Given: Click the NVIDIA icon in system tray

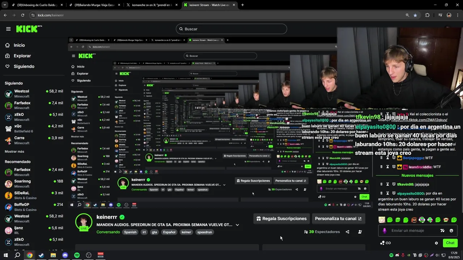Looking at the screenshot, I should coord(409,255).
